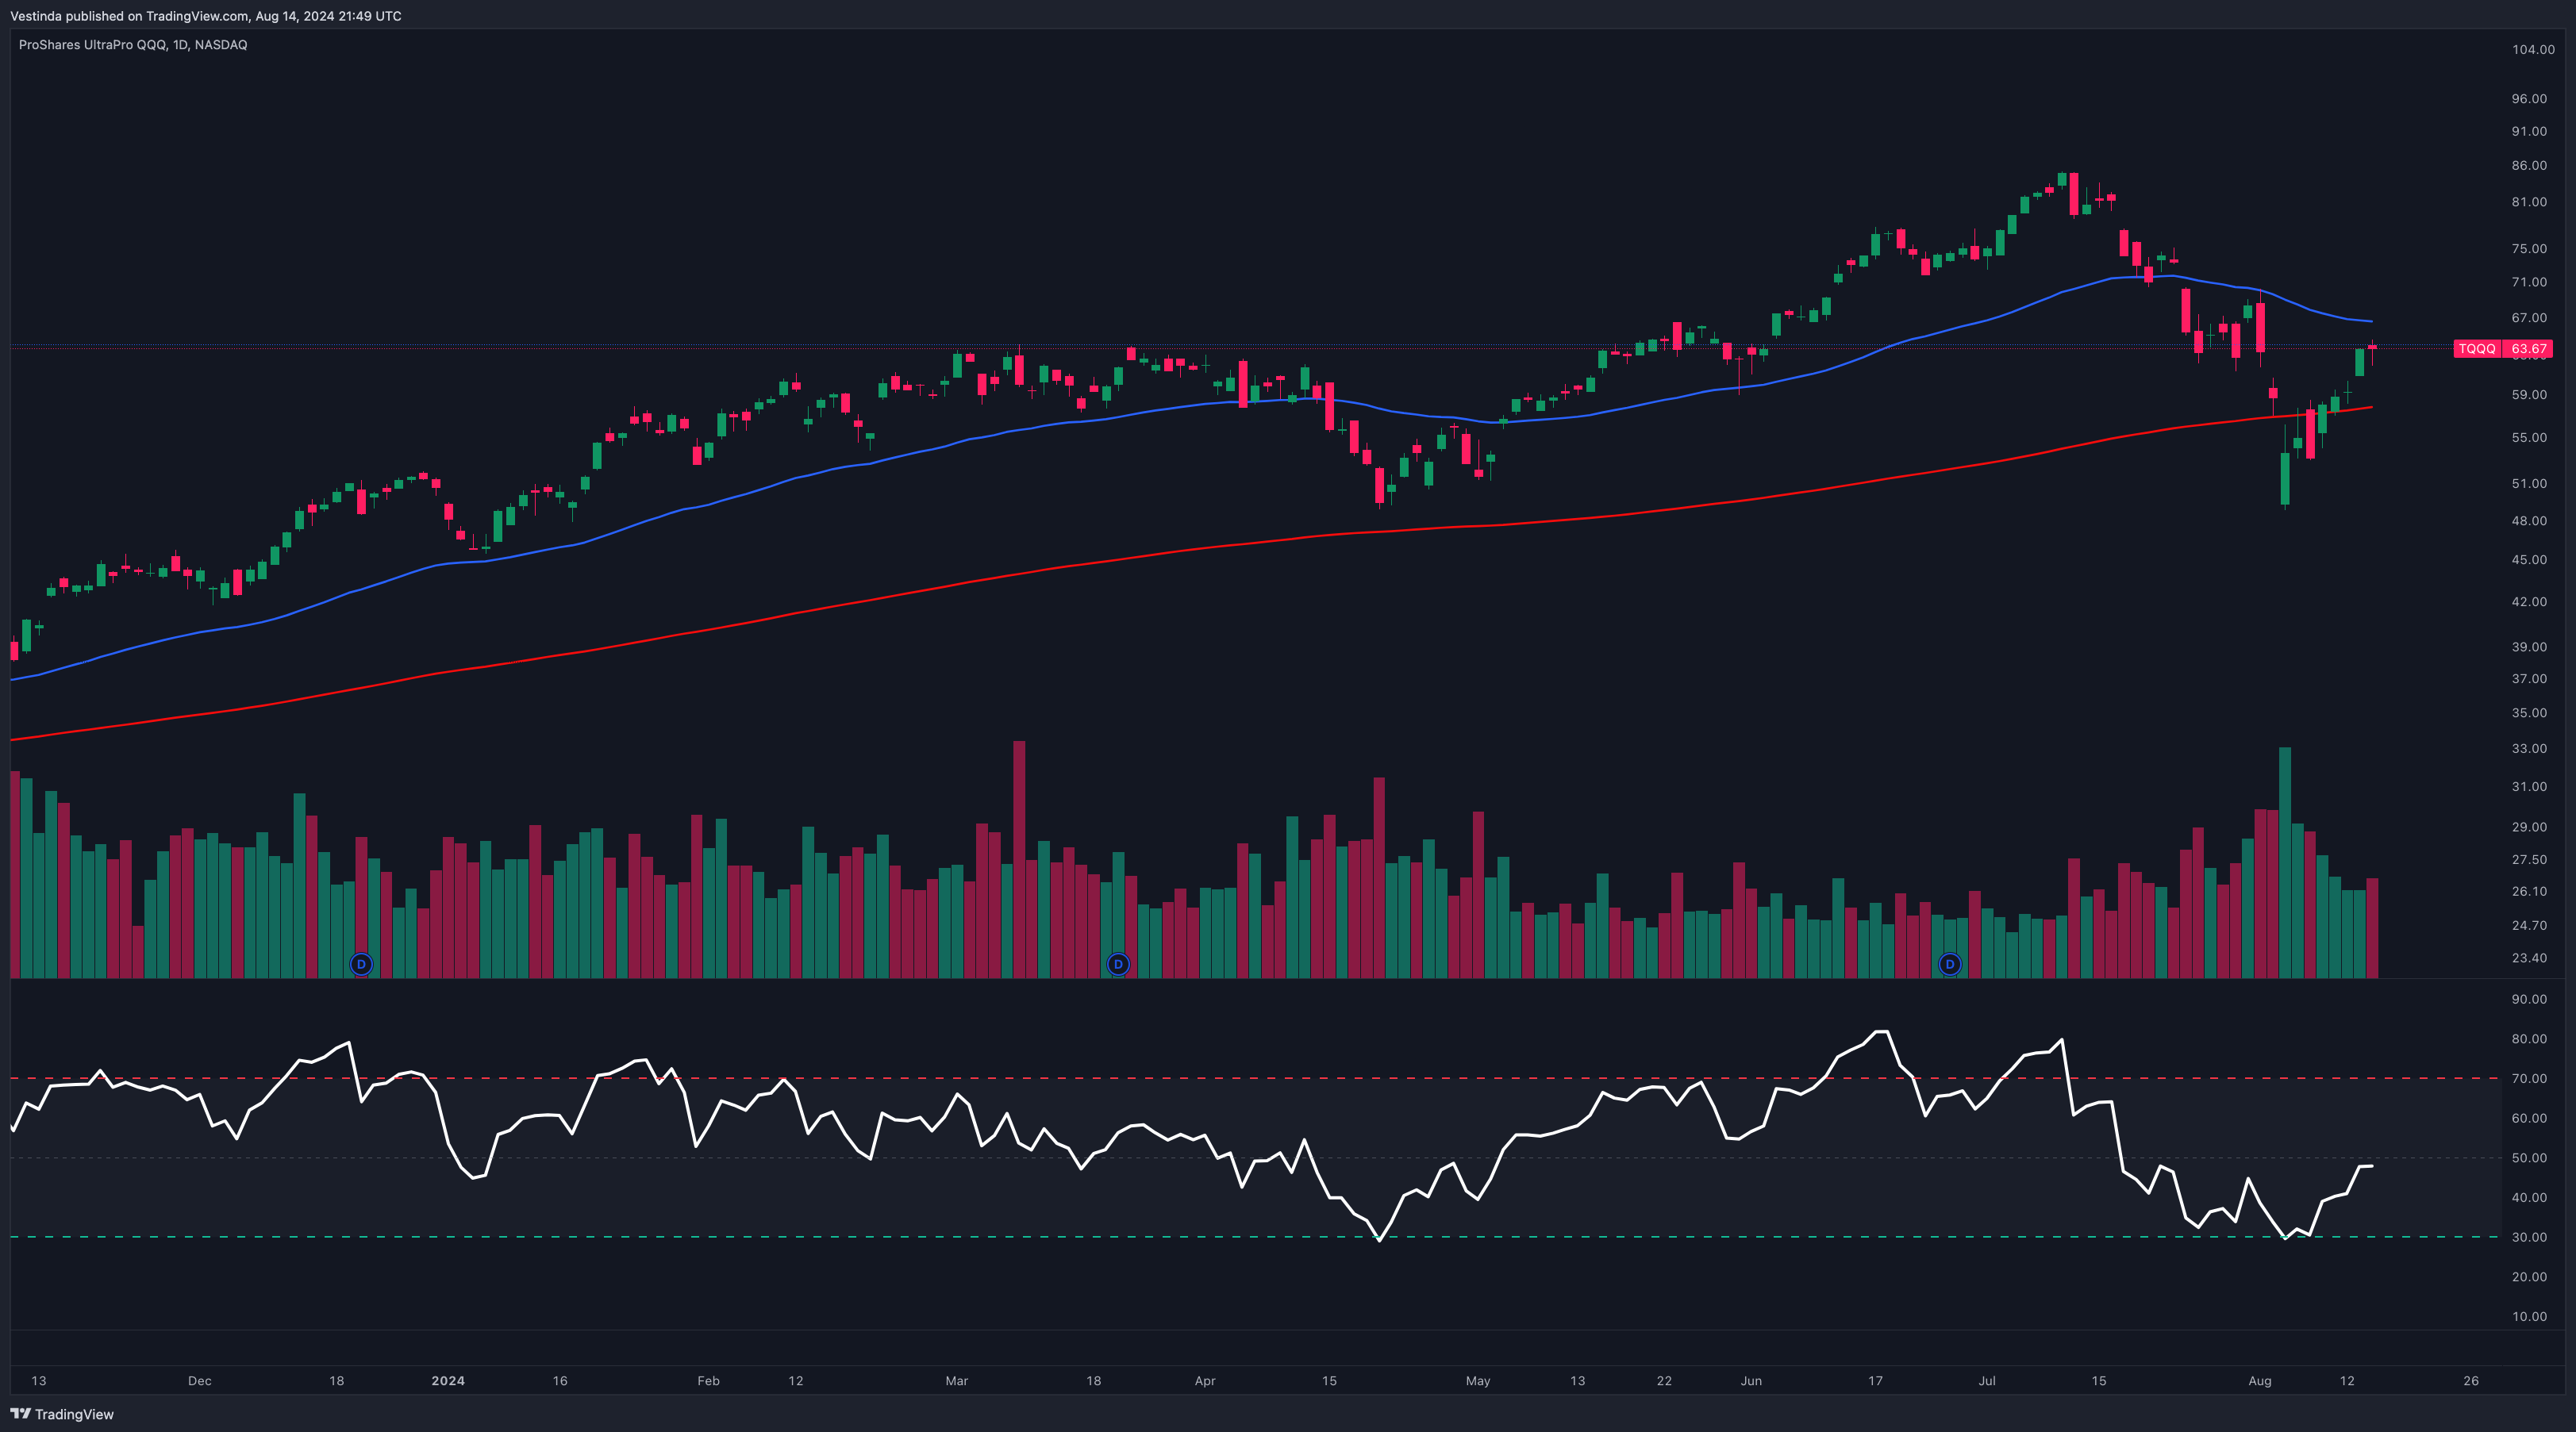The image size is (2576, 1432).
Task: Click the Aug label on time axis
Action: pos(2260,1381)
